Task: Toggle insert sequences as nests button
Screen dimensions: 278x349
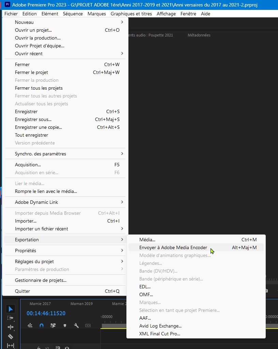Action: pos(30,325)
